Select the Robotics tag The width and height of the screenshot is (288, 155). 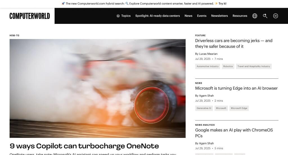[x=228, y=66]
